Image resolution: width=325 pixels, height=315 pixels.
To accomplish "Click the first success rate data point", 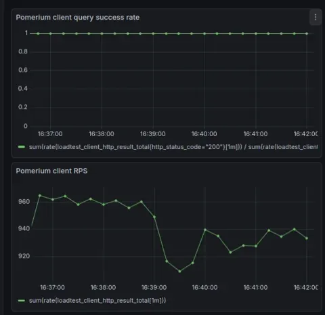I will point(38,34).
